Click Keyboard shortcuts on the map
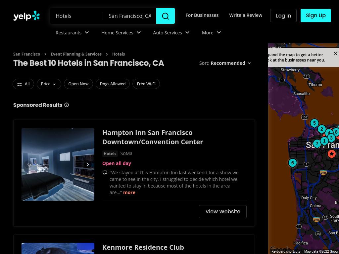The image size is (339, 254). pyautogui.click(x=286, y=251)
